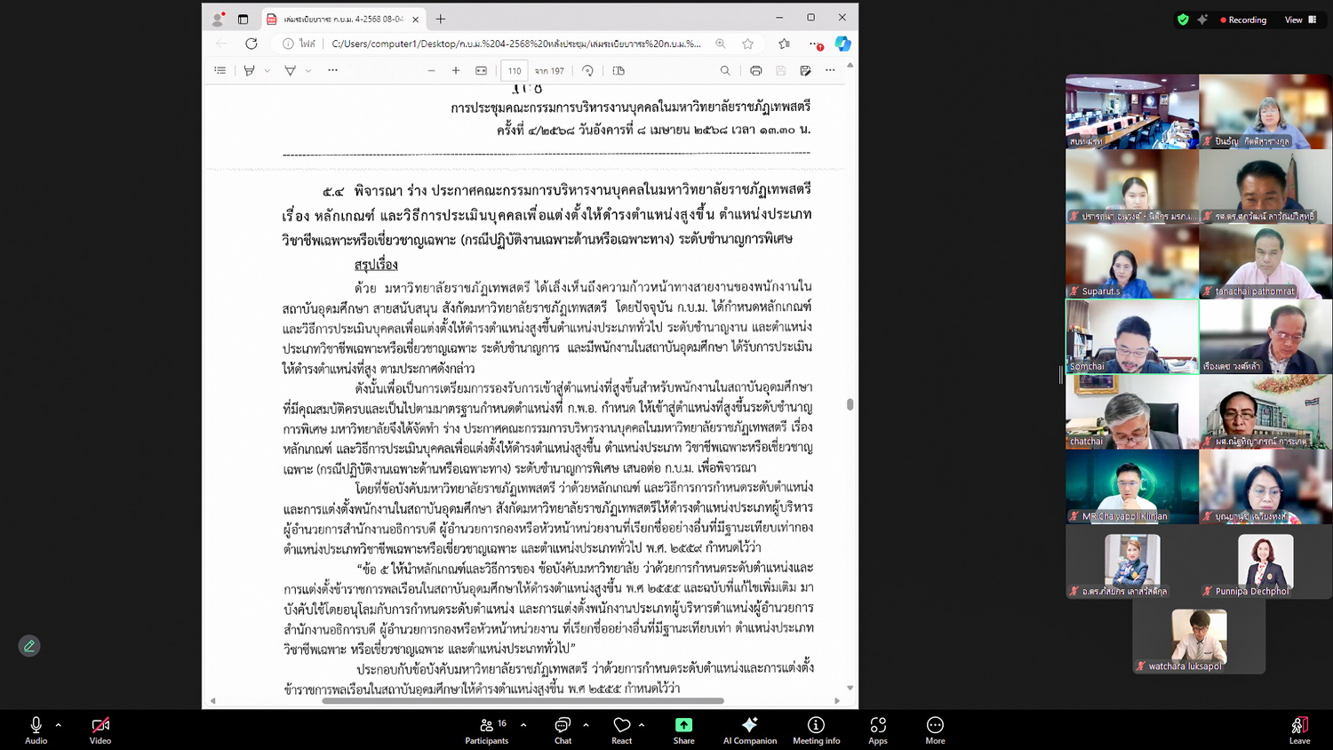The image size is (1333, 750).
Task: Select tanachai pathomrat video thumbnail
Action: [1265, 261]
